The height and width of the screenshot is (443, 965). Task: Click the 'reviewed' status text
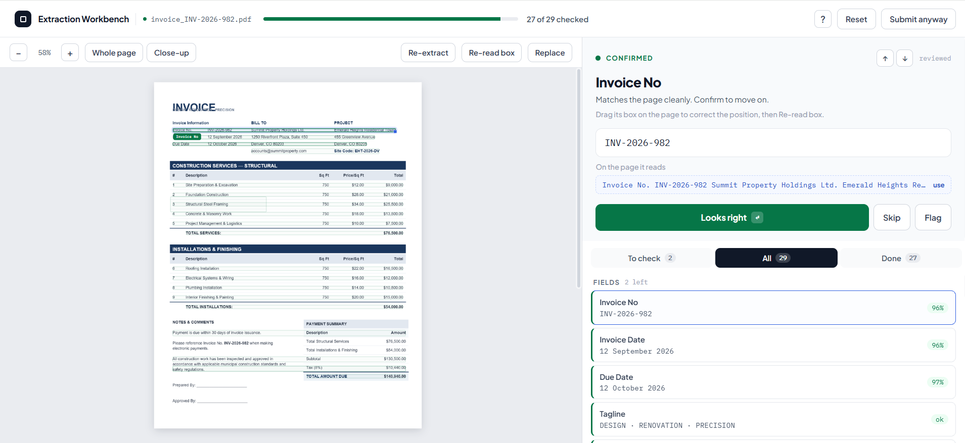coord(935,58)
